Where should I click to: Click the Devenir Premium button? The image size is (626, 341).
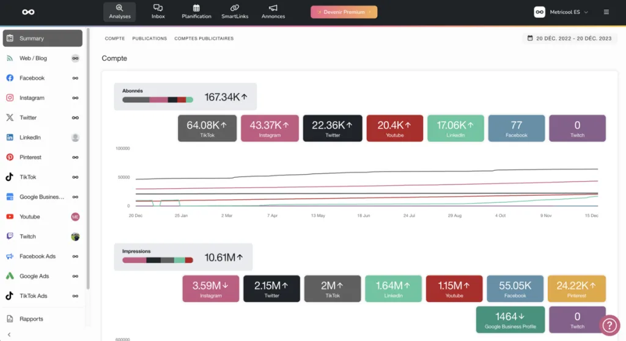click(x=344, y=12)
